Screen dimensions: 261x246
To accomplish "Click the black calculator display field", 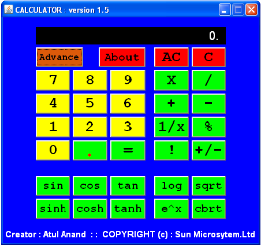I will [130, 36].
